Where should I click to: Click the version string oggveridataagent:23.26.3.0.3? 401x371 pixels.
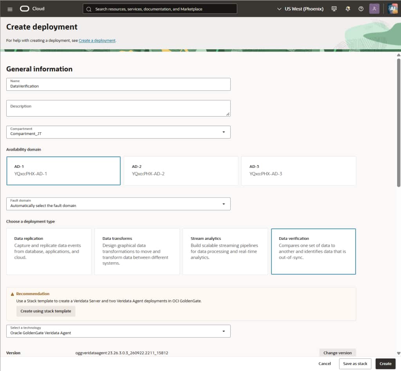pos(122,353)
